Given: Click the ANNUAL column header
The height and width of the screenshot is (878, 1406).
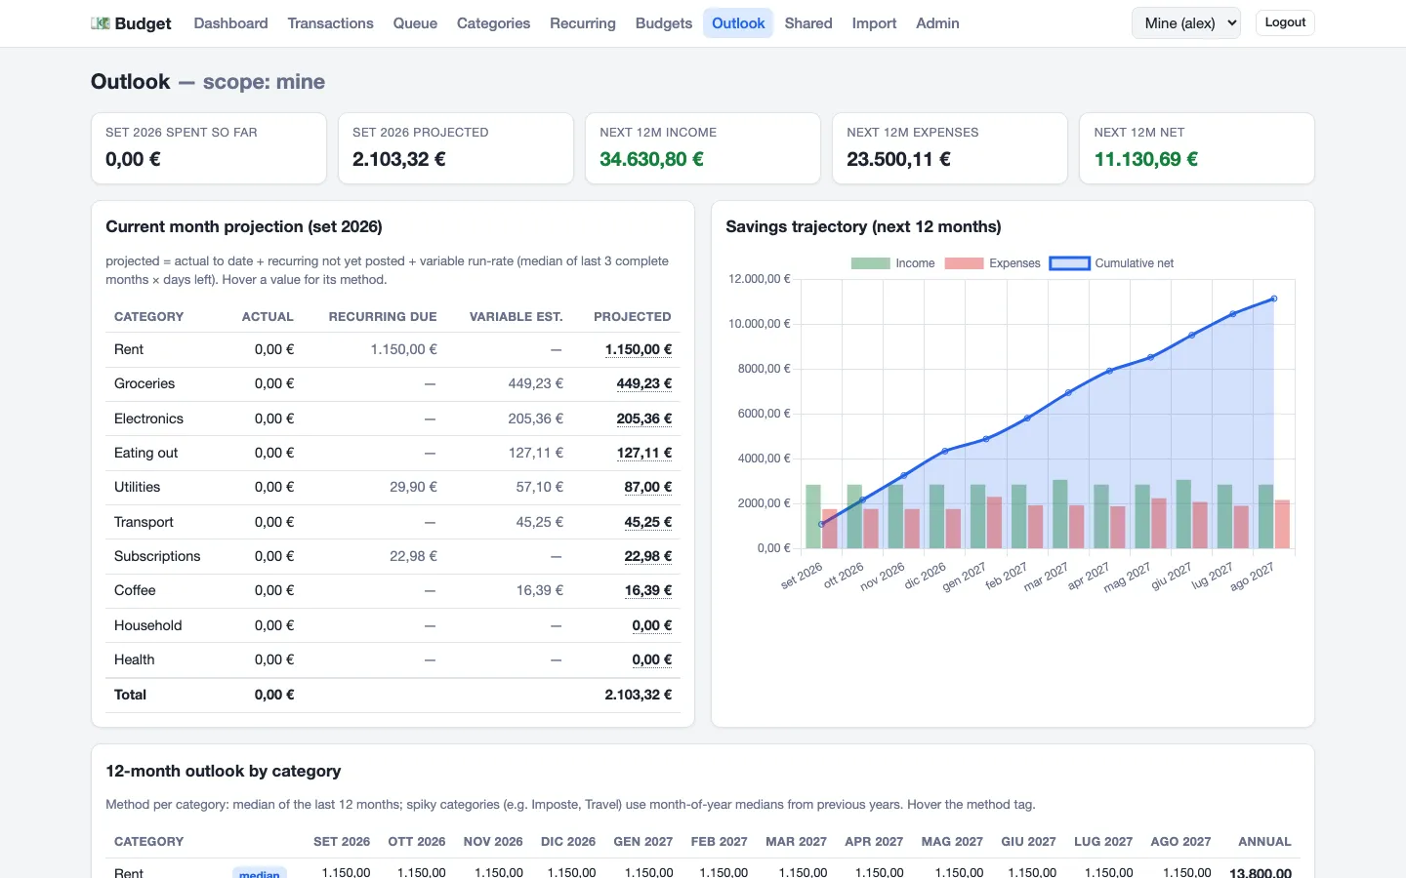Looking at the screenshot, I should tap(1264, 842).
